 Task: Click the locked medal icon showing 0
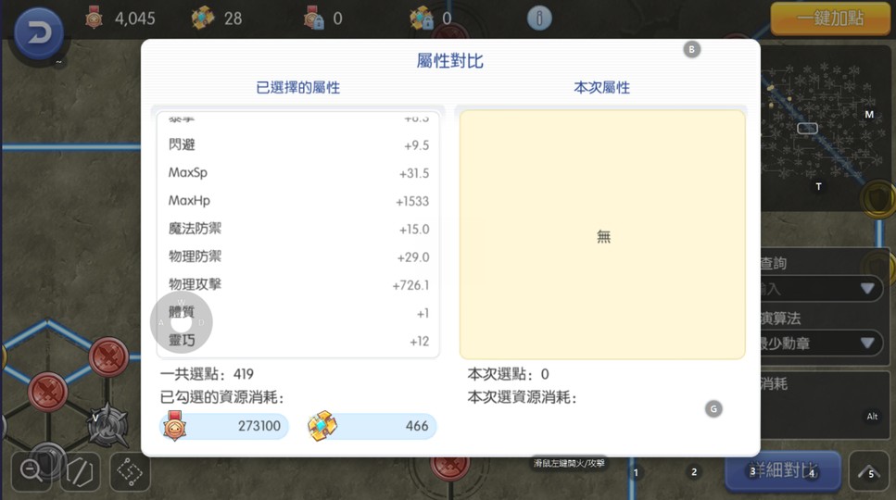click(314, 18)
